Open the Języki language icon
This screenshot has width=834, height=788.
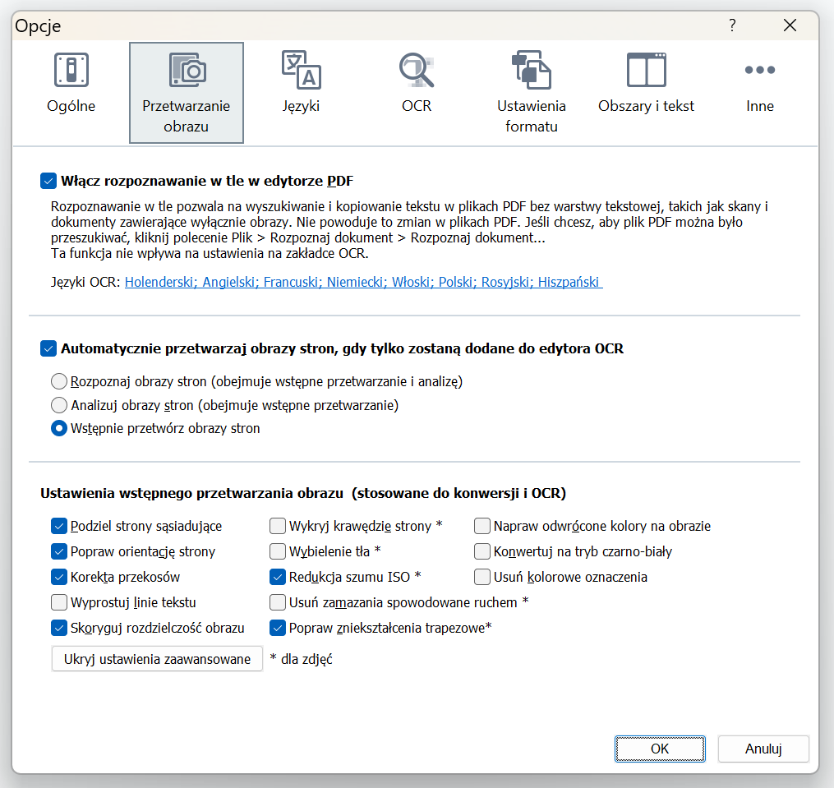point(301,71)
